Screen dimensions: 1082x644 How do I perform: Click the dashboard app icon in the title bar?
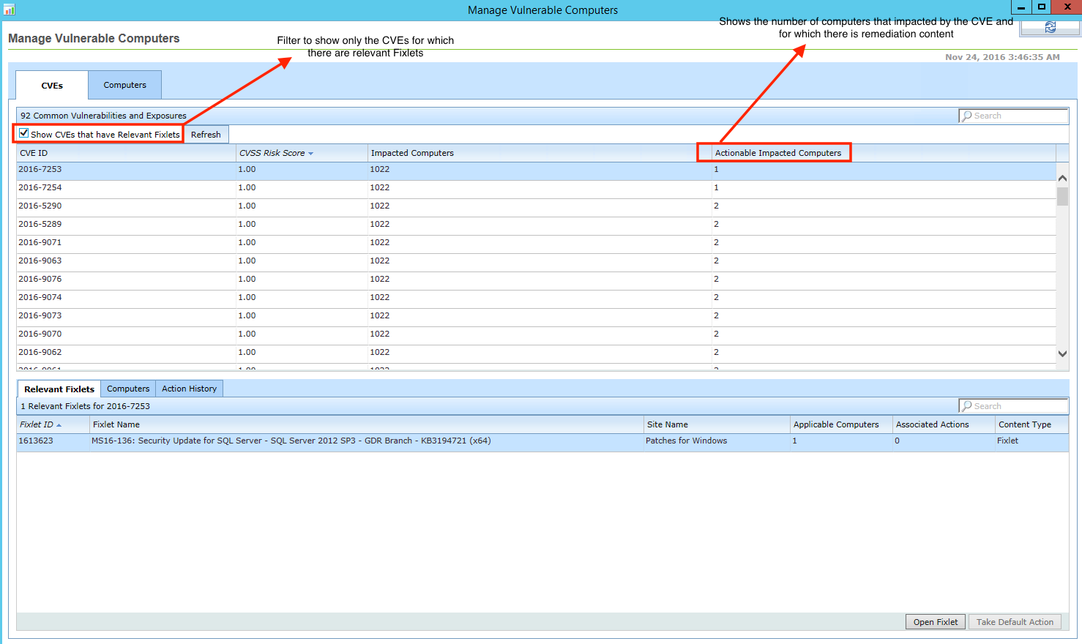(9, 10)
